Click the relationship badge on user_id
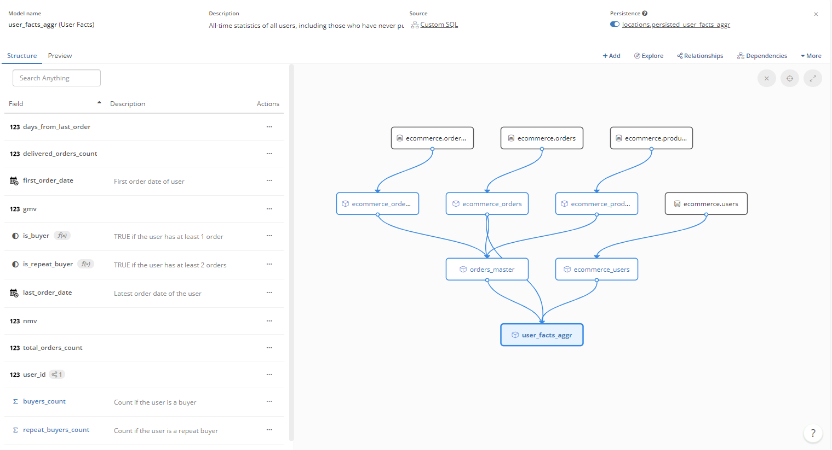Screen dimensions: 832x450 57,375
